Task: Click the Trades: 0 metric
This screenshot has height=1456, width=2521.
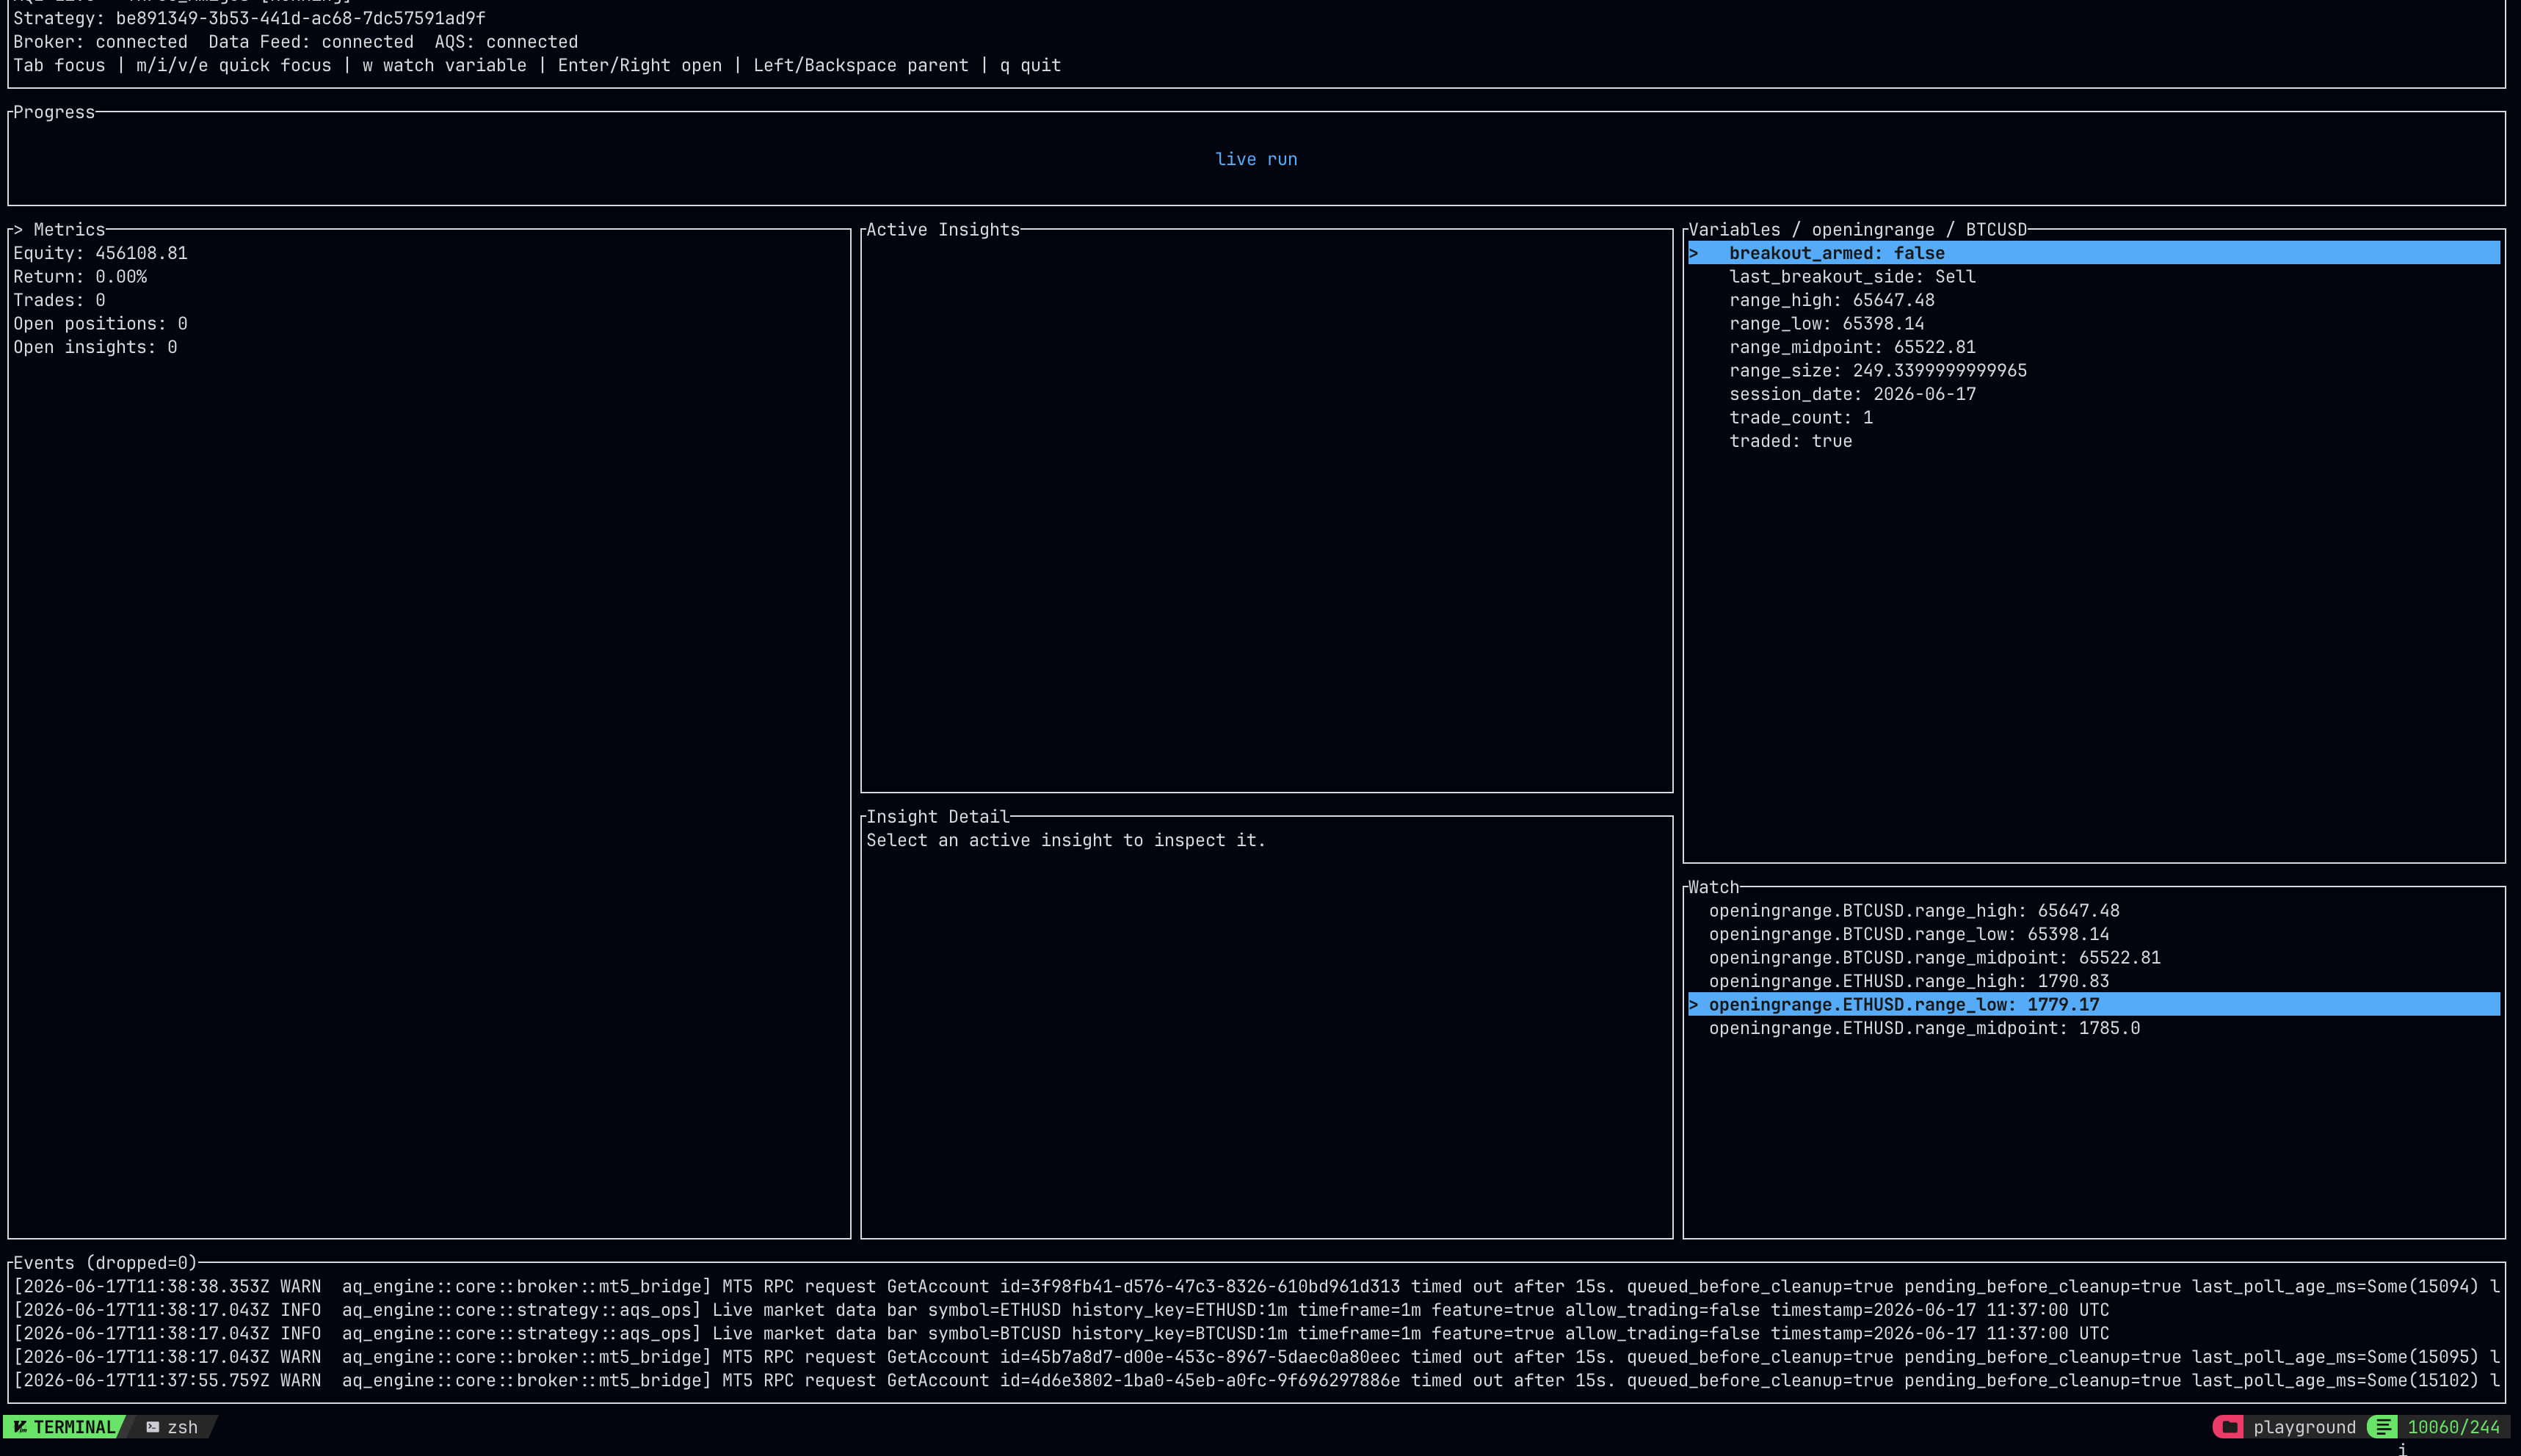Action: (59, 300)
